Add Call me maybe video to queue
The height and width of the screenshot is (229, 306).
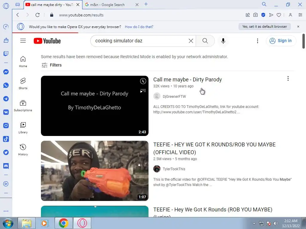coord(143,91)
